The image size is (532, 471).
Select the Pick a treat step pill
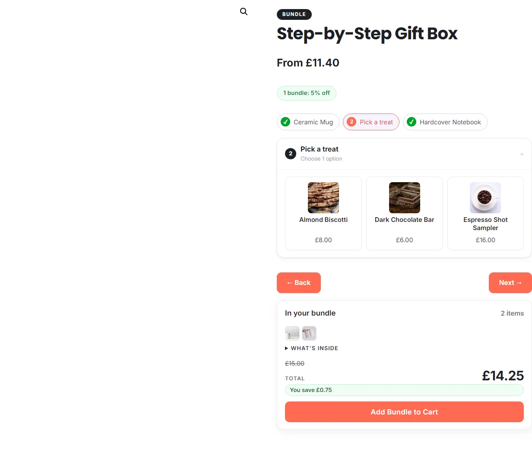(x=371, y=122)
